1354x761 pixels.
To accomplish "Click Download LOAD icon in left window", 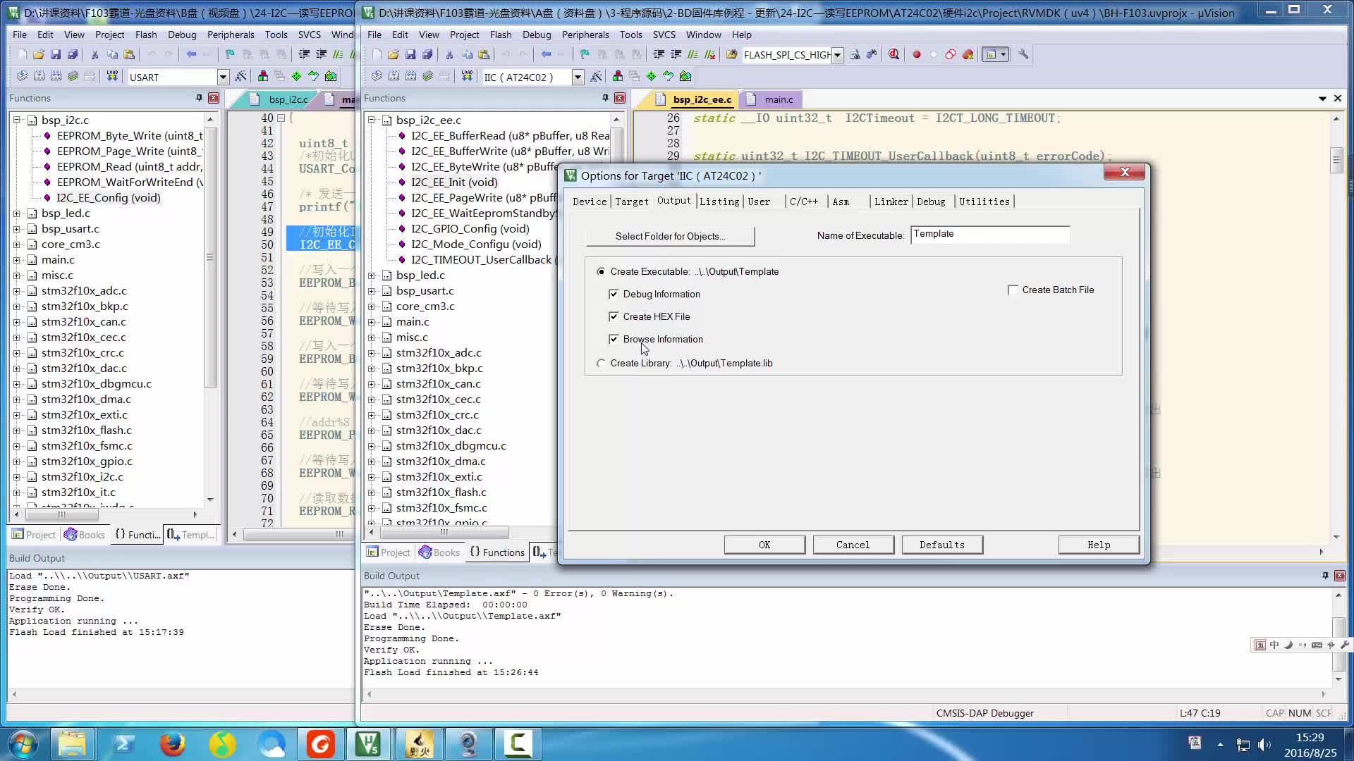I will 111,77.
